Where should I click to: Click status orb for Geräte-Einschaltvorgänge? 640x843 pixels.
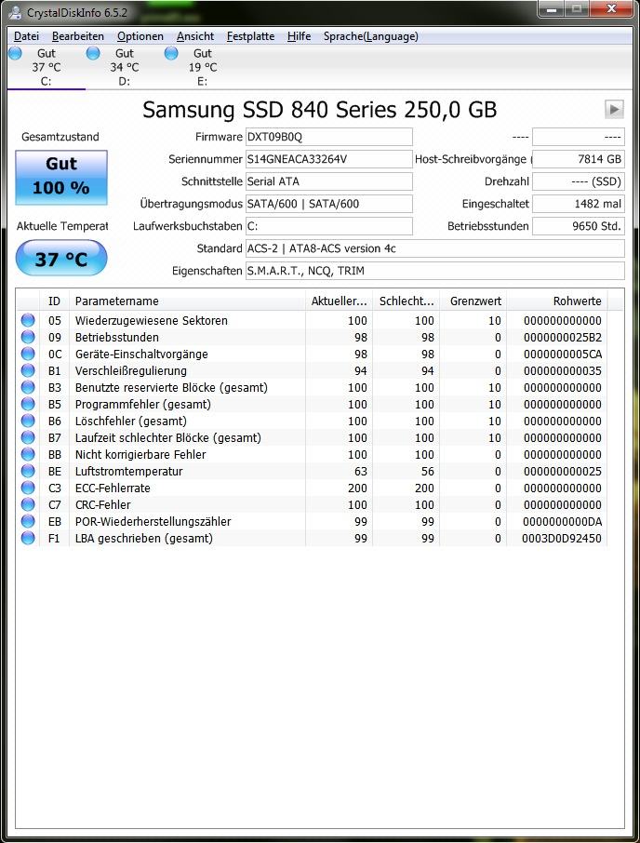click(28, 354)
